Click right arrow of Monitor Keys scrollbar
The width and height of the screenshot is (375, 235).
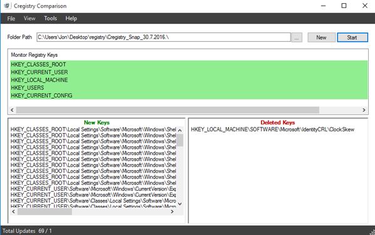point(364,110)
